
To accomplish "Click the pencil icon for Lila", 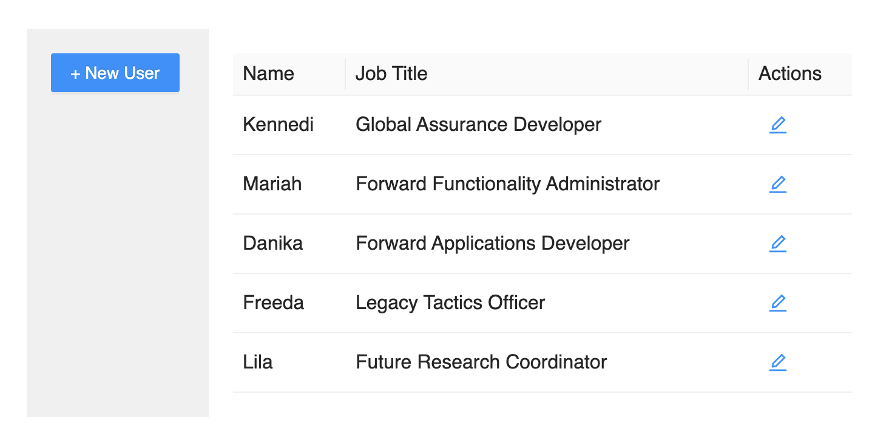I will click(x=777, y=362).
